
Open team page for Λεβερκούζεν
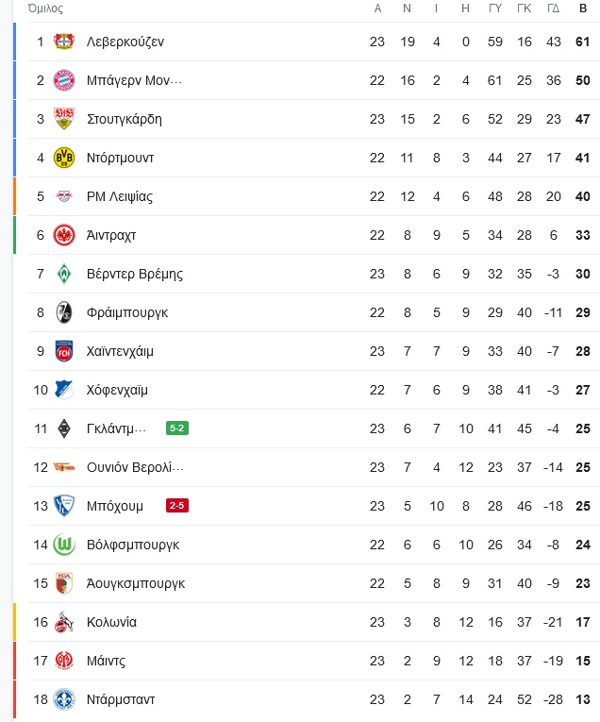click(x=125, y=42)
